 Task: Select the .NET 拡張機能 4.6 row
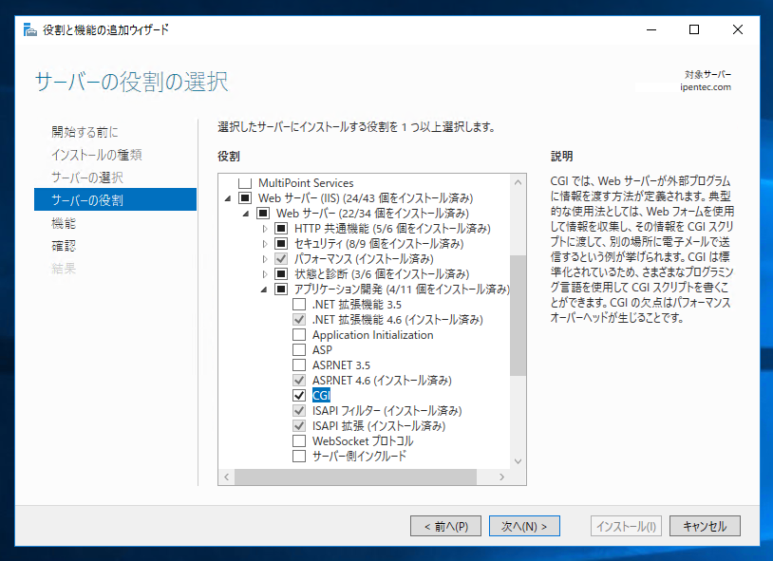[x=397, y=320]
